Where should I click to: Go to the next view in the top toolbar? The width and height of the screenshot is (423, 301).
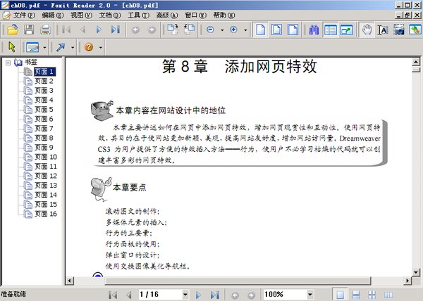[152, 30]
